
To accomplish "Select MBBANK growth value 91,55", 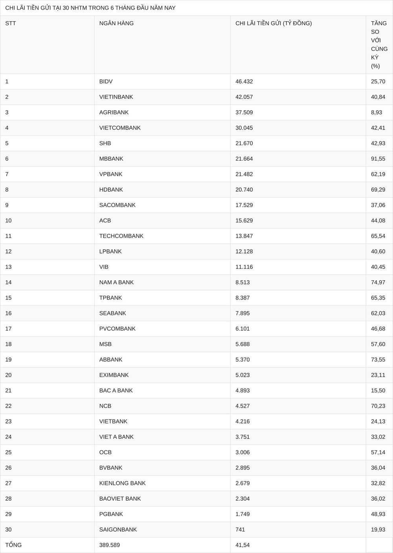I will pos(378,159).
